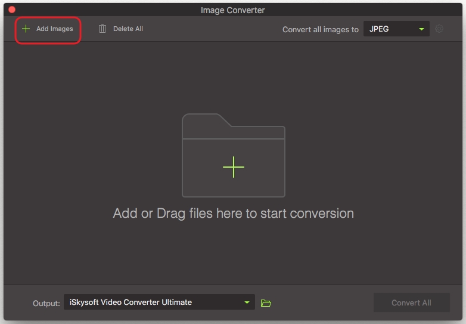Screen dimensions: 466x324
Task: Click the large green plus in center
Action: coord(234,168)
